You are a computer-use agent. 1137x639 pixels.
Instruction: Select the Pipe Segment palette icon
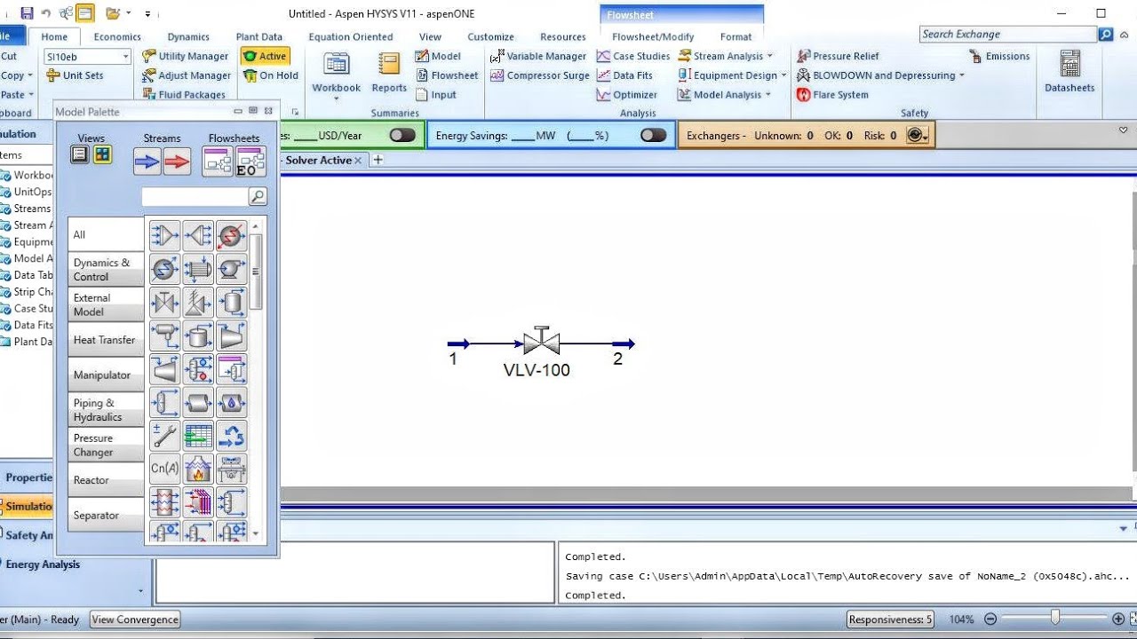198,403
